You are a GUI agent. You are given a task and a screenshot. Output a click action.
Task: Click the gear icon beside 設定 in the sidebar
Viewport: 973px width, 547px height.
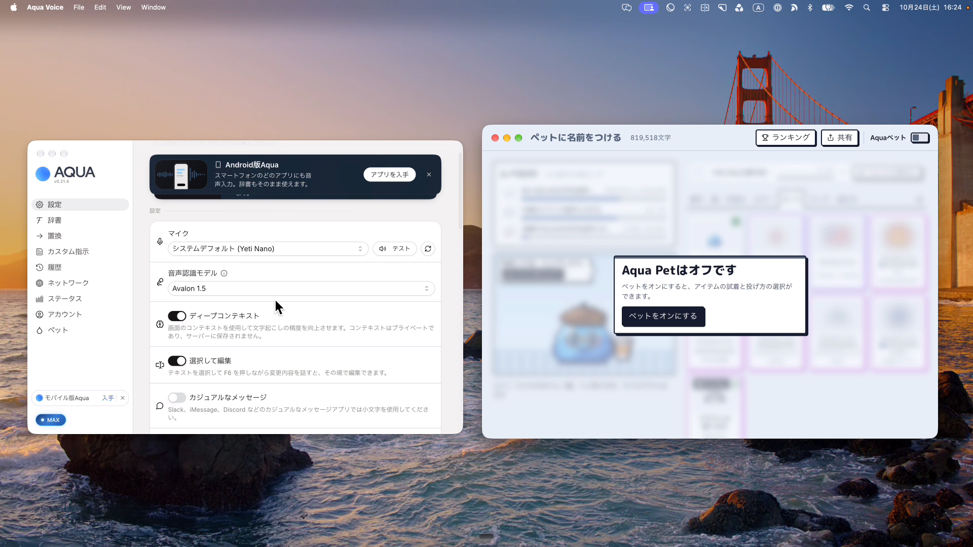40,205
